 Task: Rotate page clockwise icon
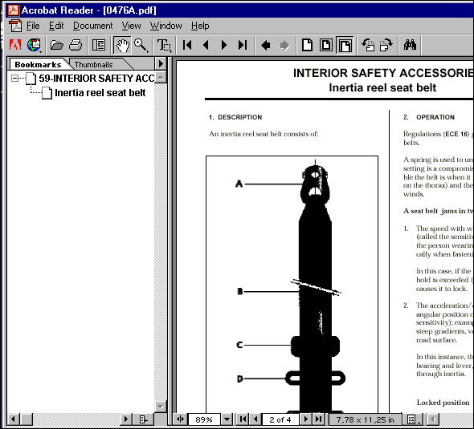click(x=386, y=45)
